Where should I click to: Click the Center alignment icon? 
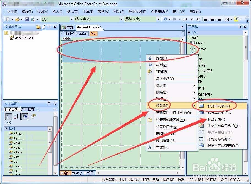(x=213, y=19)
